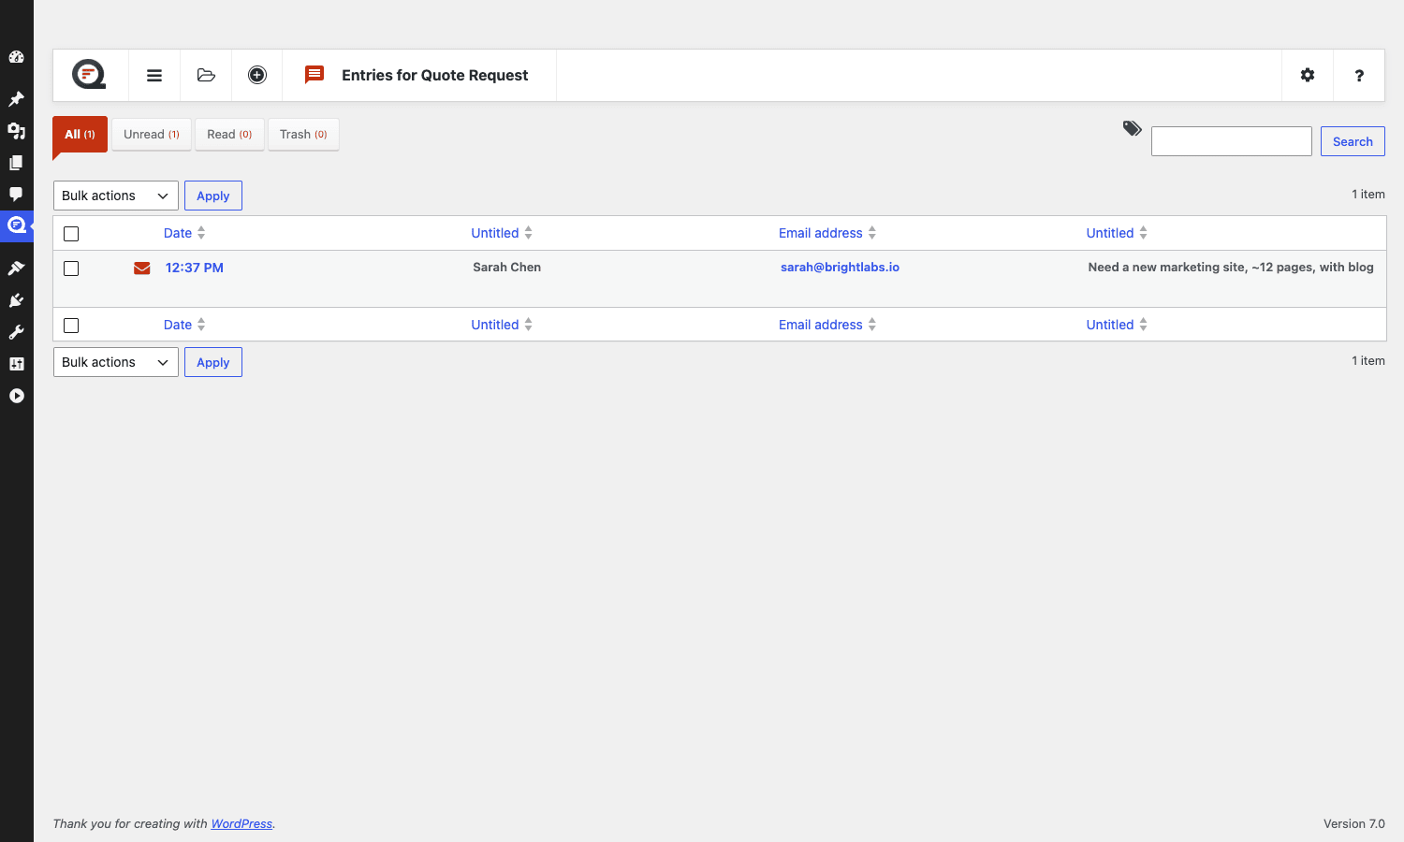The width and height of the screenshot is (1404, 842).
Task: Click the sarah@brightlabs.io email link
Action: pyautogui.click(x=840, y=267)
